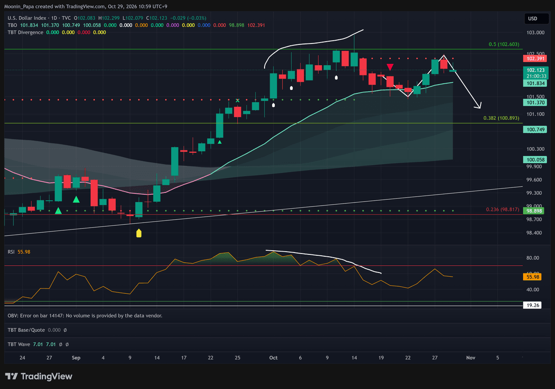The image size is (555, 389).
Task: Select the yellow up-arrow marker below the candles
Action: pyautogui.click(x=139, y=233)
